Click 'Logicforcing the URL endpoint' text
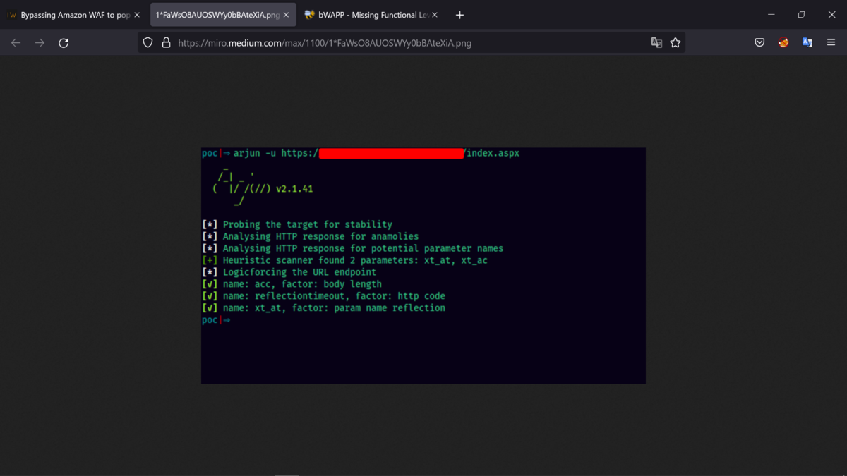The width and height of the screenshot is (847, 476). 299,272
